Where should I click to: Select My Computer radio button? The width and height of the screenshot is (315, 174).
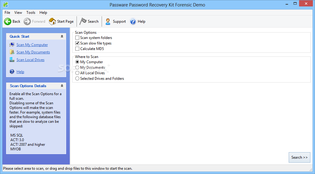pyautogui.click(x=77, y=62)
